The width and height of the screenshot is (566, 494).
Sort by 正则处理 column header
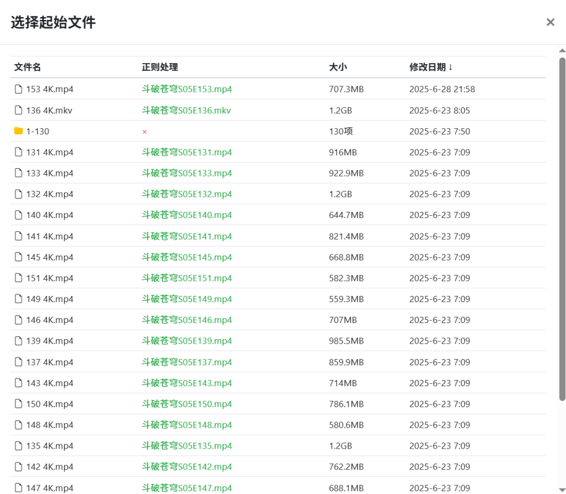pos(160,67)
